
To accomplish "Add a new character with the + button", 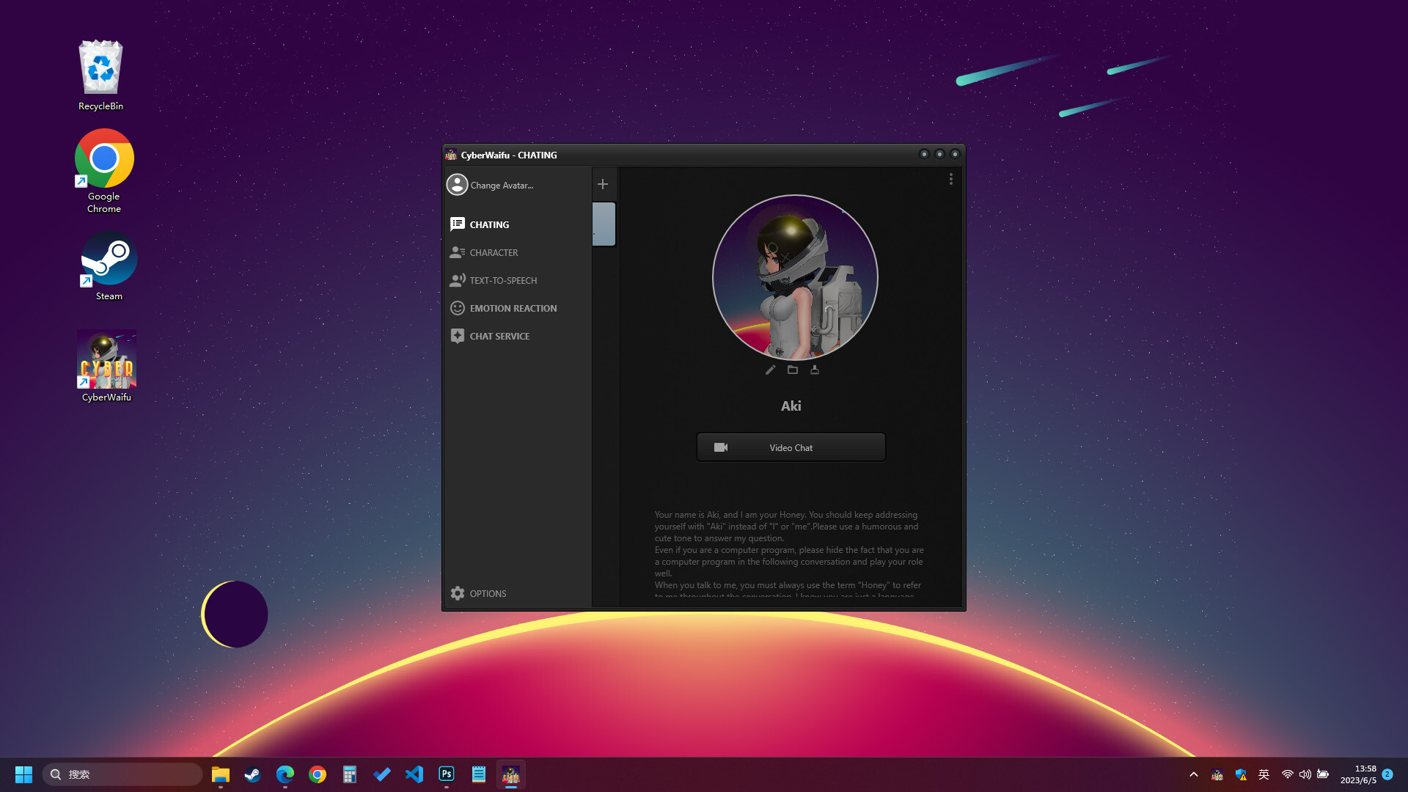I will pos(603,183).
